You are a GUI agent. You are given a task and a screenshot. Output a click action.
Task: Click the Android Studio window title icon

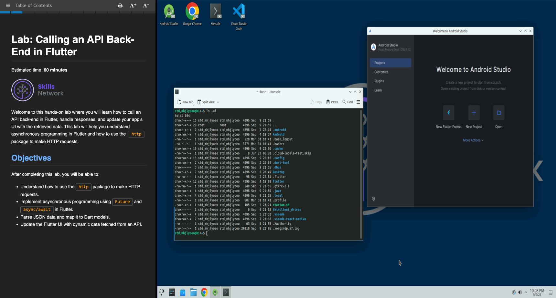tap(370, 31)
